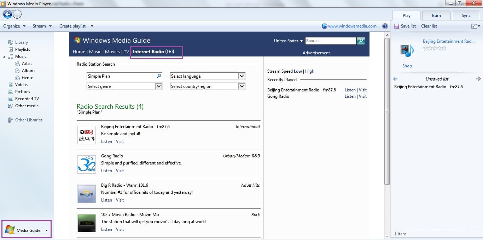
Task: Click 102.7 Movin Radio station logo
Action: [87, 223]
